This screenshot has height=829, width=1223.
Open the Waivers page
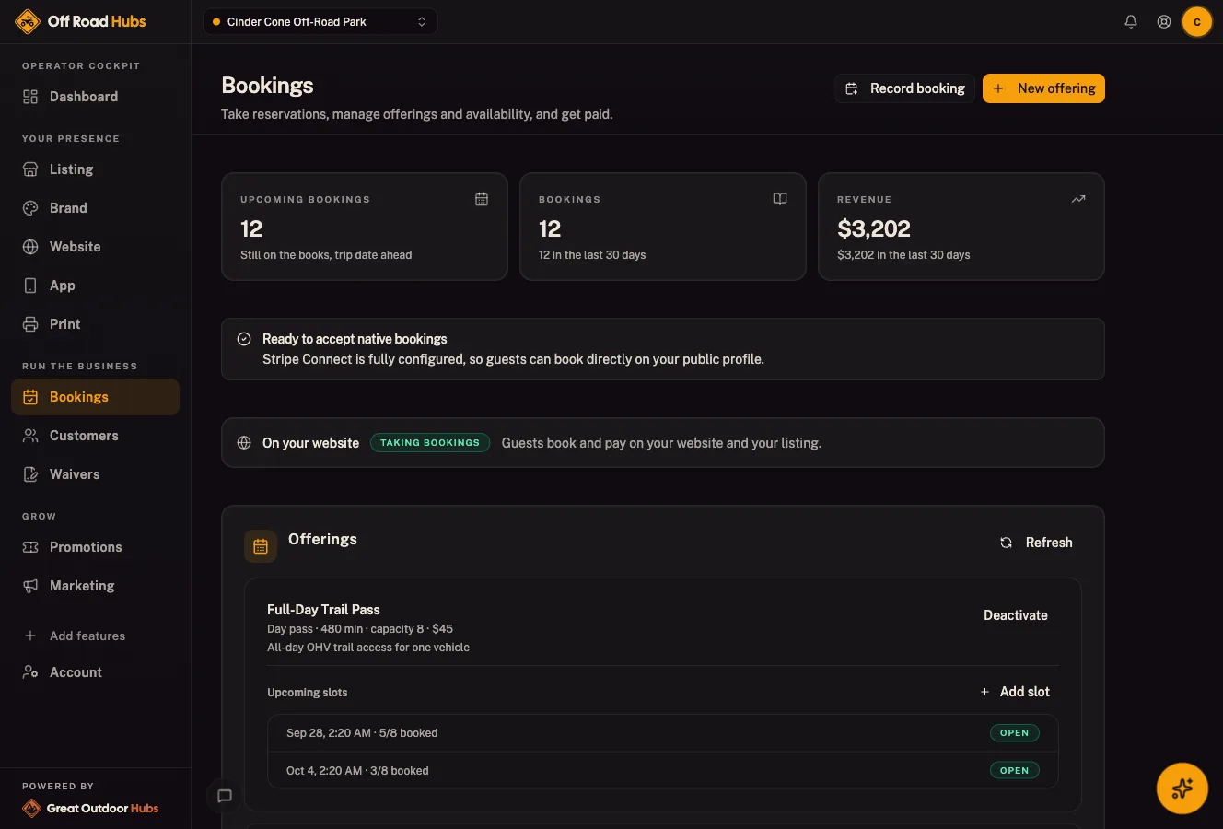95,474
